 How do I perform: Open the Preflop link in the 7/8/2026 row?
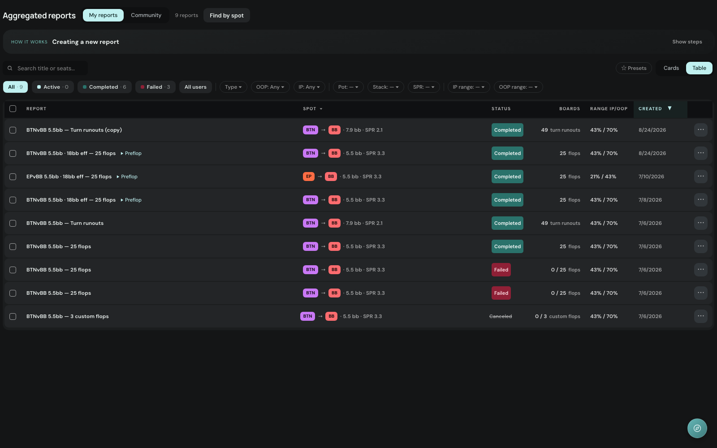click(x=131, y=200)
